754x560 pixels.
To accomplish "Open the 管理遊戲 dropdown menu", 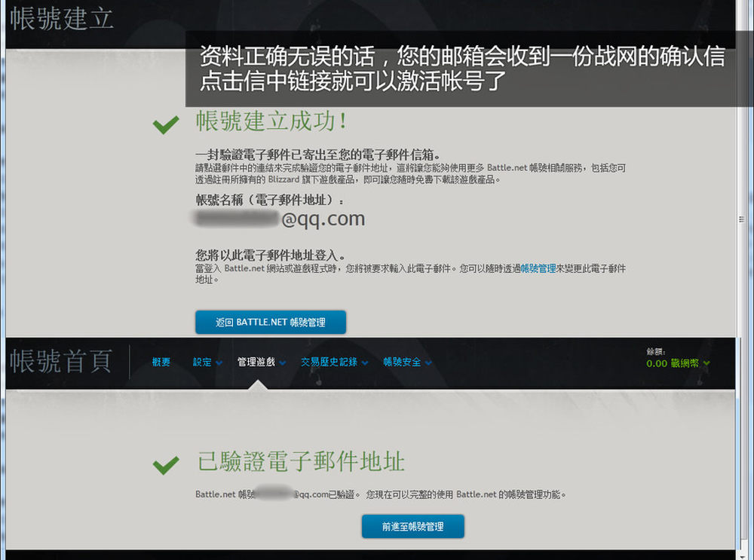I will [x=262, y=363].
